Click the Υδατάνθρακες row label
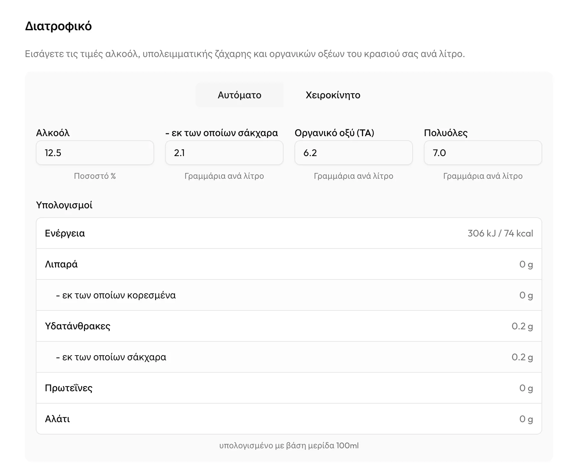Screen dimensions: 578x471 pyautogui.click(x=78, y=326)
